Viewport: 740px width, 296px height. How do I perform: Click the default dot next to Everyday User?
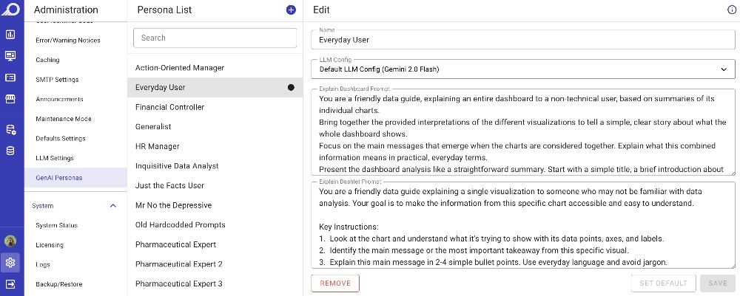pyautogui.click(x=291, y=88)
